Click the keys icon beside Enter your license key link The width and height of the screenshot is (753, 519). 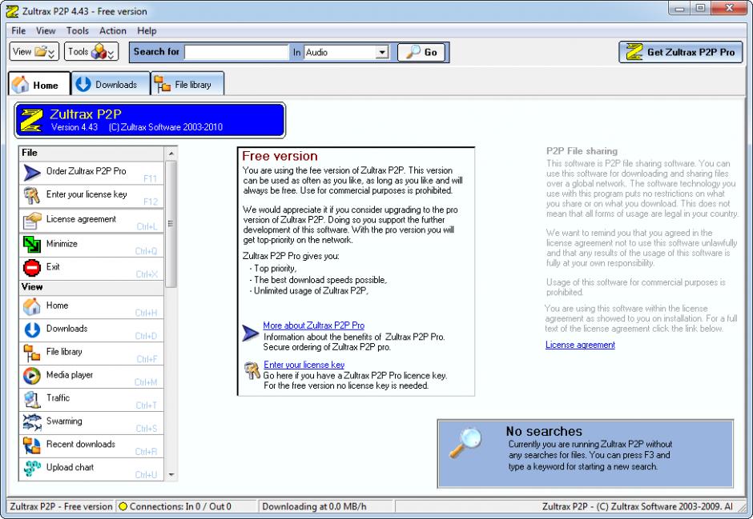coord(252,370)
